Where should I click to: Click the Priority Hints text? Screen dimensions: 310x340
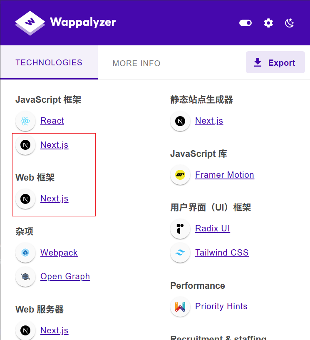click(221, 306)
